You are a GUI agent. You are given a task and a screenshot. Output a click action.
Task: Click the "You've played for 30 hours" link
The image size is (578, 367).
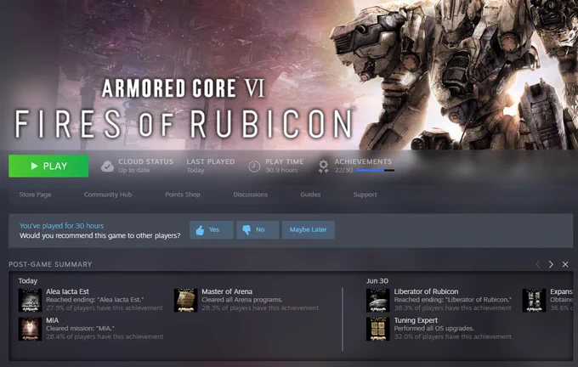pos(61,225)
